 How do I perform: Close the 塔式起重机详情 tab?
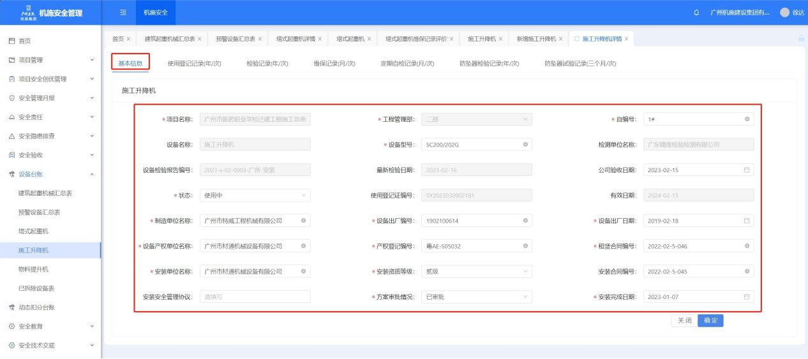[x=320, y=39]
